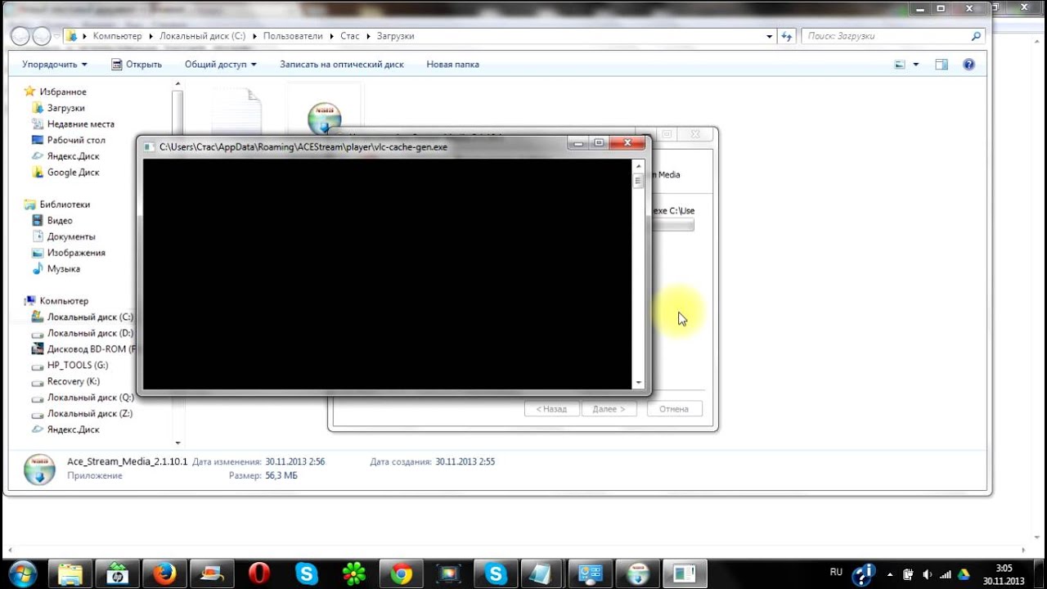Select the Ace Stream installer file thumbnail
Image resolution: width=1047 pixels, height=589 pixels.
[x=325, y=119]
